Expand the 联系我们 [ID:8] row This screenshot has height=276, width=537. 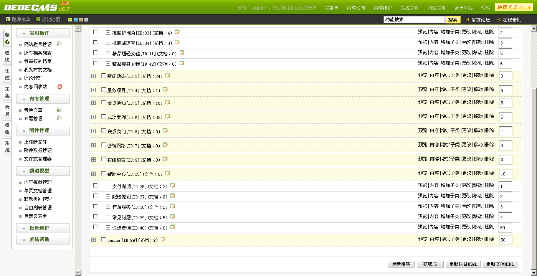point(93,131)
